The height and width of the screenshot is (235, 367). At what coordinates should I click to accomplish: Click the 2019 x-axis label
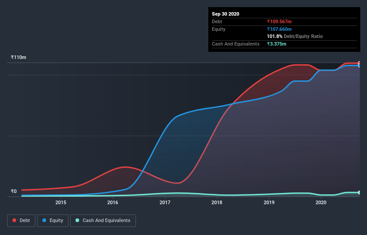click(x=269, y=202)
